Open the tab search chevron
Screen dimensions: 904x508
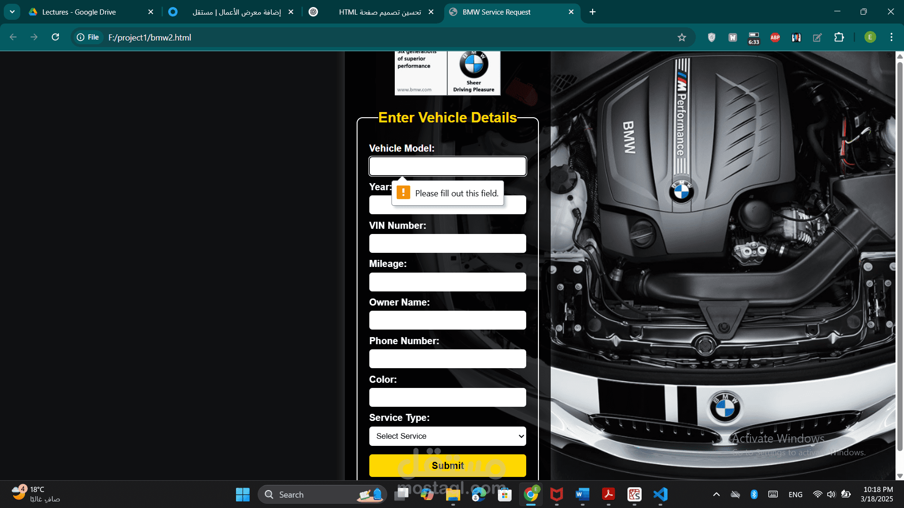tap(12, 12)
